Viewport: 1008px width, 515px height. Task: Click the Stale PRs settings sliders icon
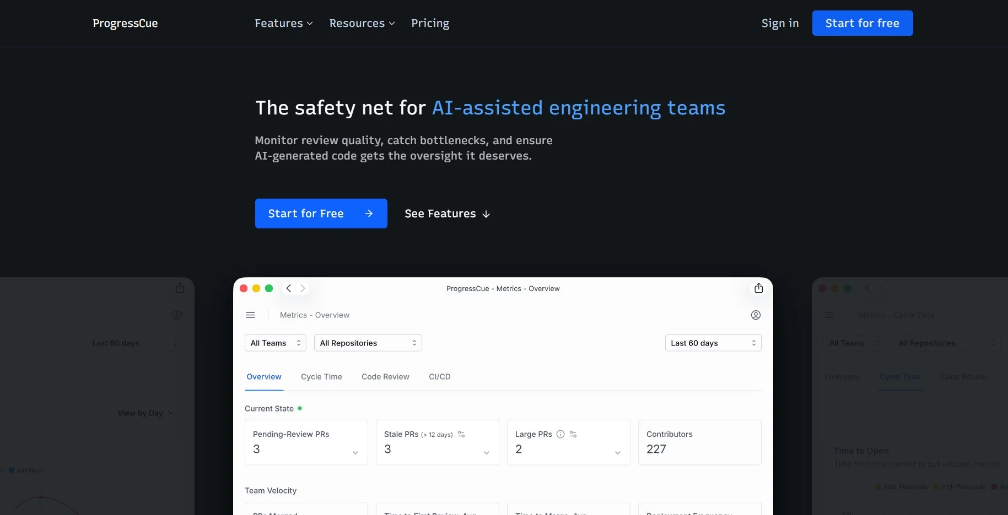(x=461, y=434)
